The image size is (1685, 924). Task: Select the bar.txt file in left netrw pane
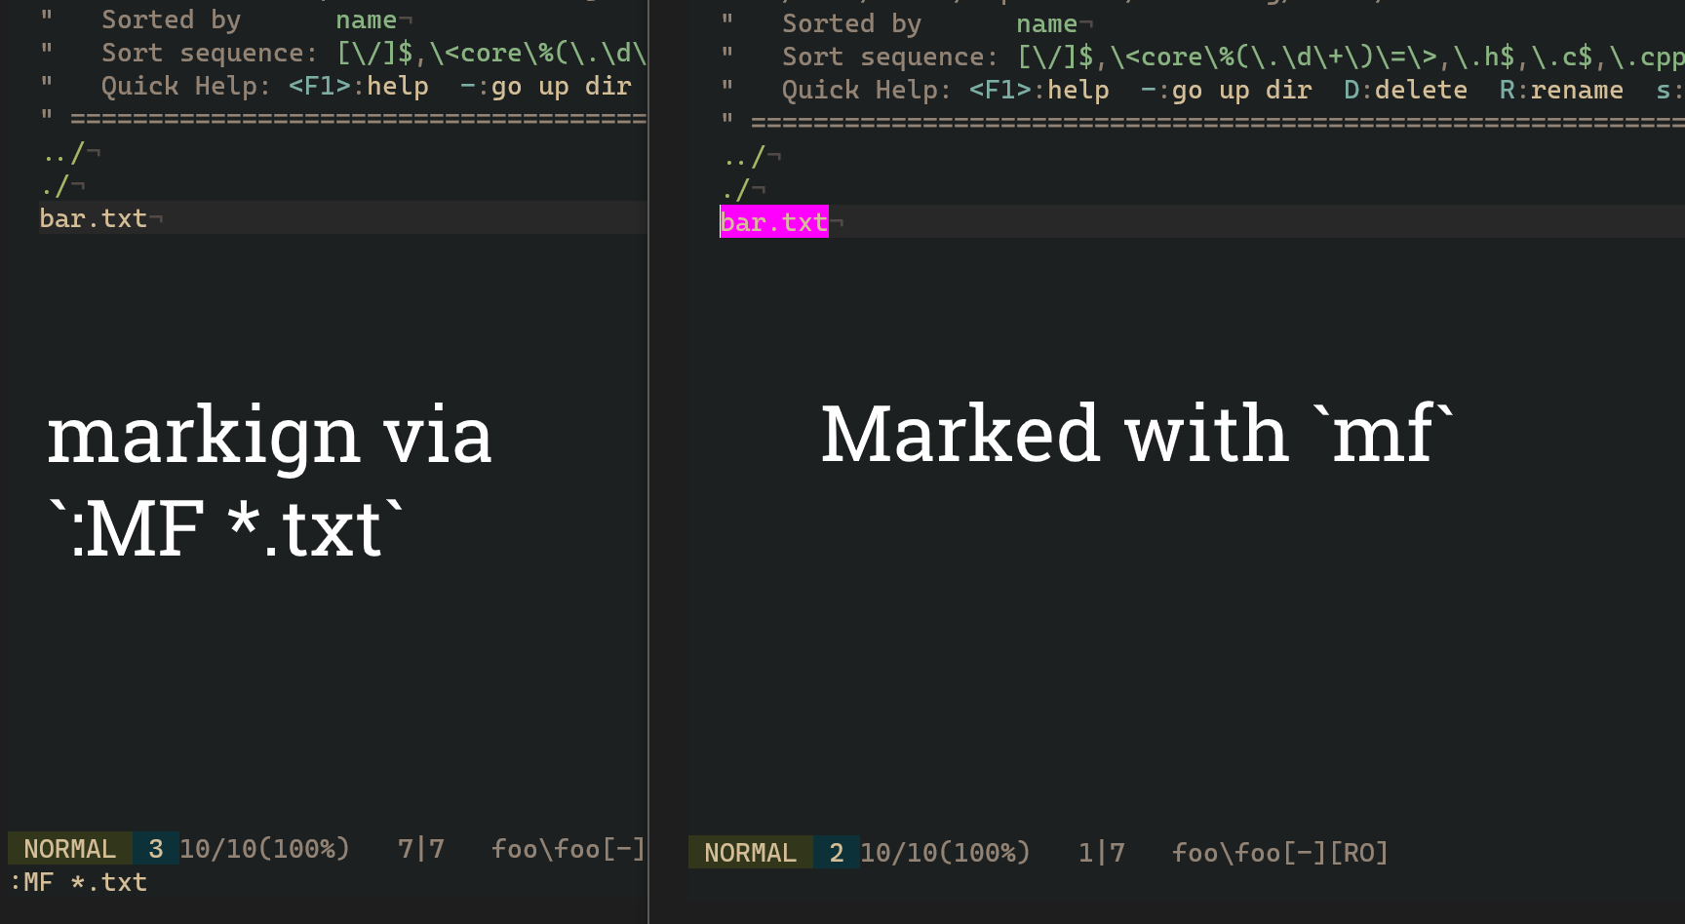[93, 218]
